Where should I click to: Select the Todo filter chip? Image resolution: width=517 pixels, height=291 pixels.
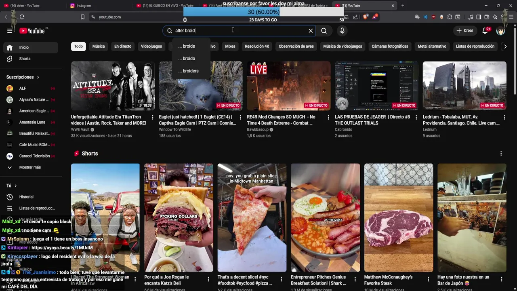(x=78, y=46)
